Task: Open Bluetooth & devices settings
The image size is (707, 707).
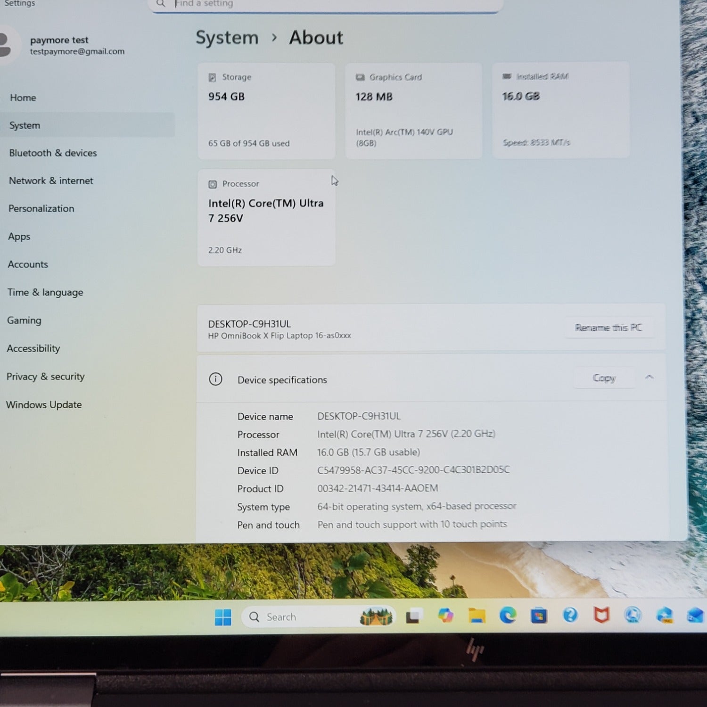Action: click(x=53, y=153)
